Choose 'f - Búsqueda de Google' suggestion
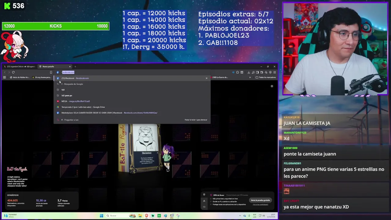Screen dimensions: 391x220 (132, 84)
